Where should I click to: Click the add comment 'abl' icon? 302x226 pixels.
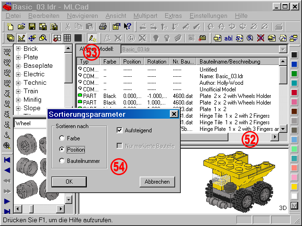pos(228,38)
